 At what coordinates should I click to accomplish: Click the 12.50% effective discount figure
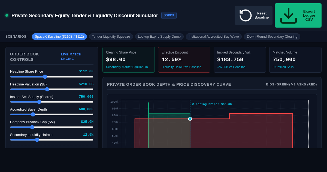pos(171,60)
